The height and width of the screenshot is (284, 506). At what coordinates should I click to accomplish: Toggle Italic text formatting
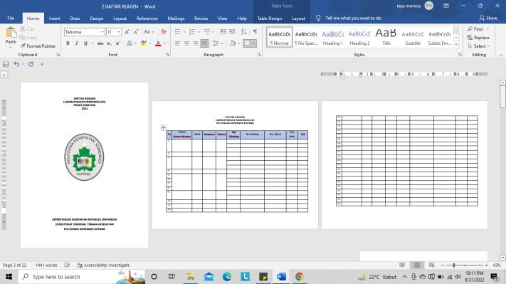(76, 43)
